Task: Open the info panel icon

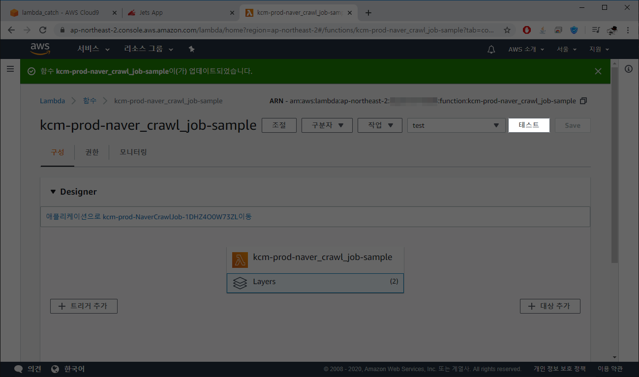Action: (x=628, y=69)
